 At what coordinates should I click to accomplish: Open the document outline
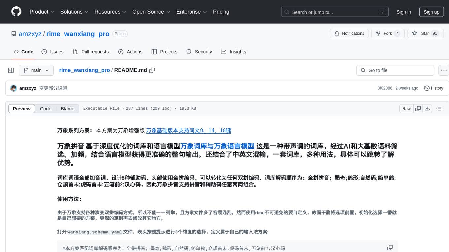439,109
